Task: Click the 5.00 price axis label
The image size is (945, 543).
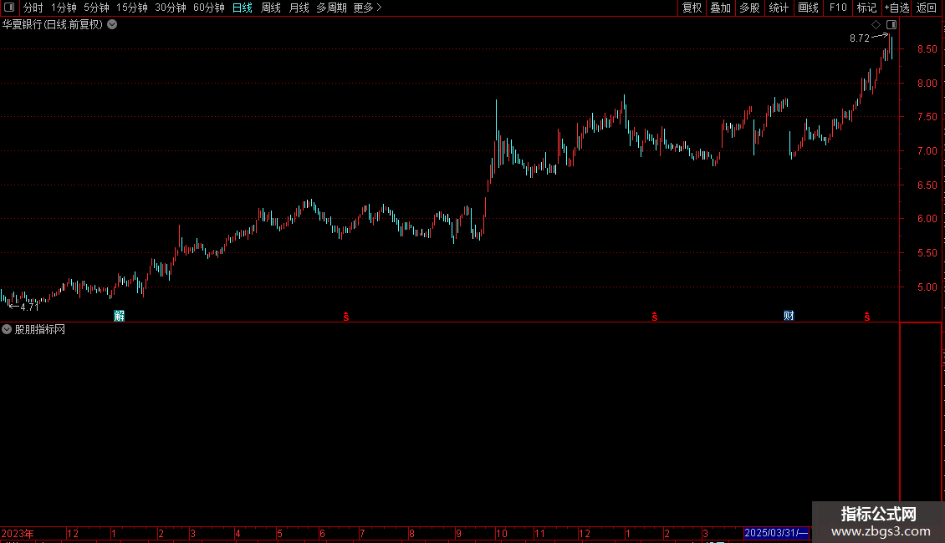Action: [x=927, y=287]
